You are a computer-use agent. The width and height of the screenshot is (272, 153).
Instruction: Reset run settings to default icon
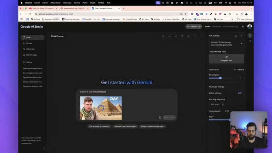click(x=236, y=36)
